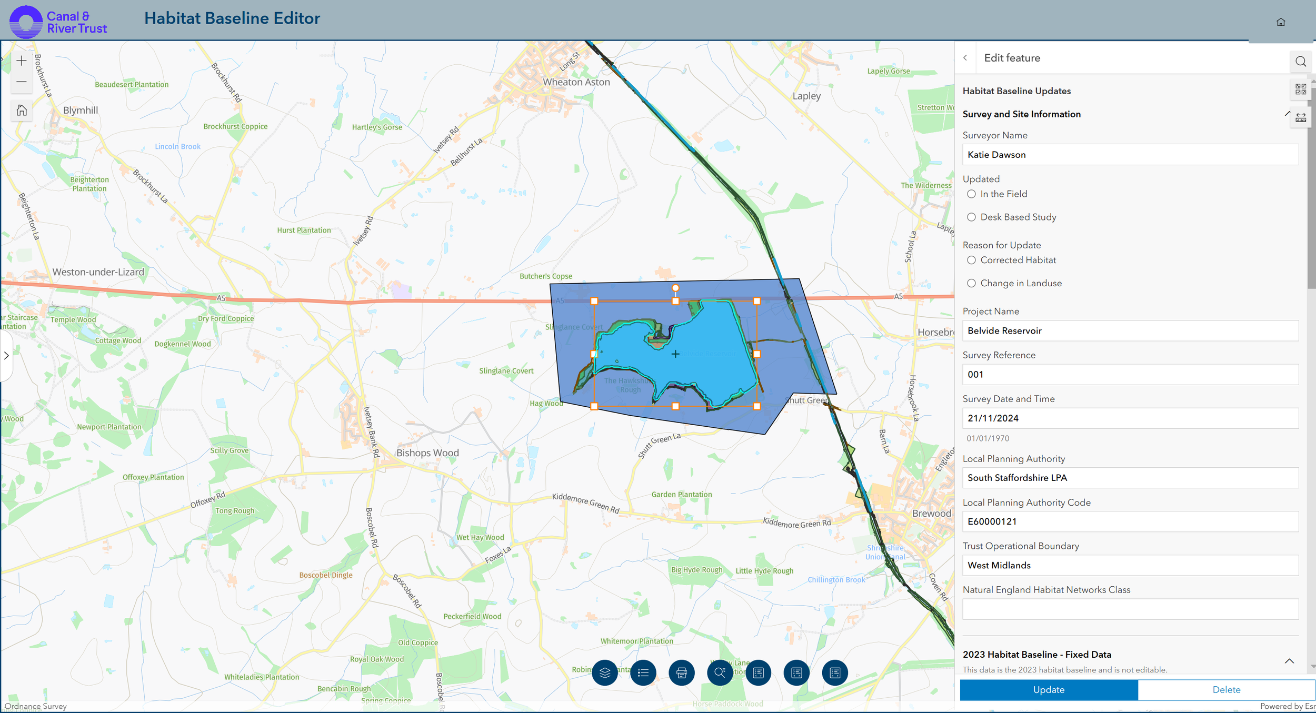The width and height of the screenshot is (1316, 713).
Task: Choose Corrected Habitat as update reason
Action: coord(971,260)
